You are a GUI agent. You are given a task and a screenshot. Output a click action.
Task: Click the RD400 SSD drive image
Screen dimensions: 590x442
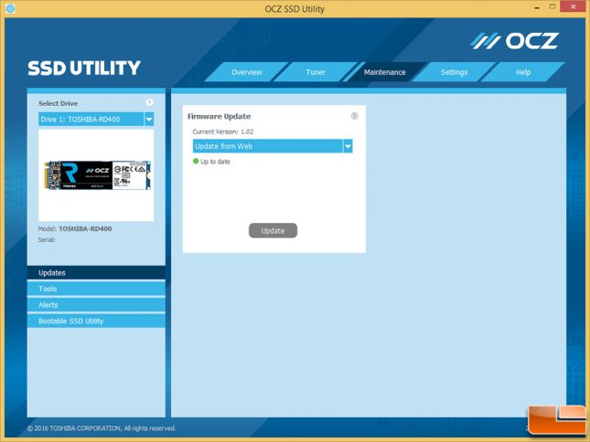pyautogui.click(x=97, y=175)
